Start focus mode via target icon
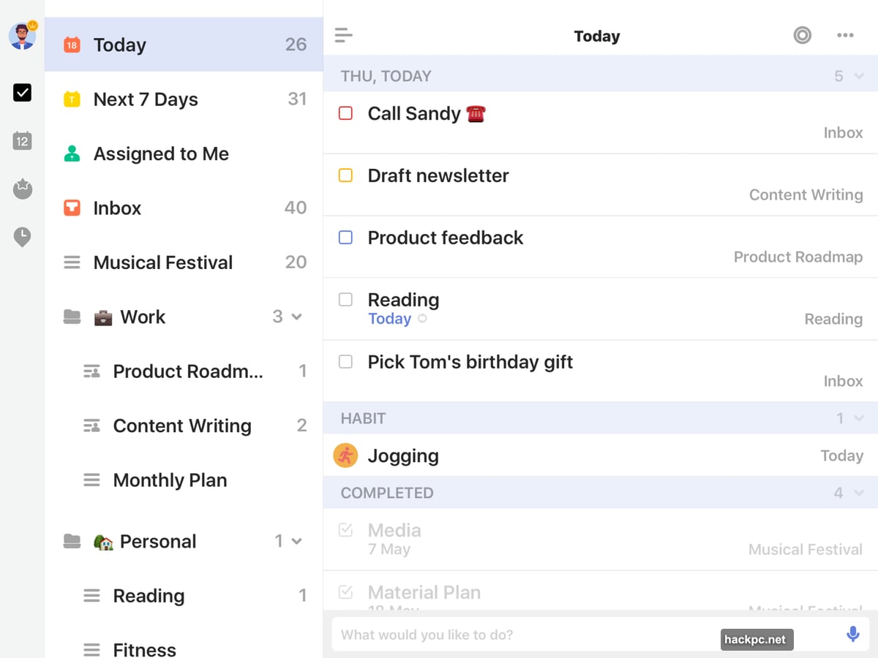This screenshot has width=878, height=658. 802,36
